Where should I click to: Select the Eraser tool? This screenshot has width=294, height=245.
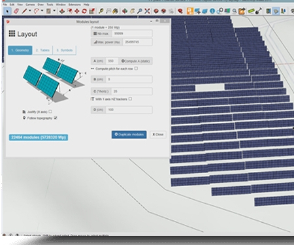pyautogui.click(x=16, y=11)
